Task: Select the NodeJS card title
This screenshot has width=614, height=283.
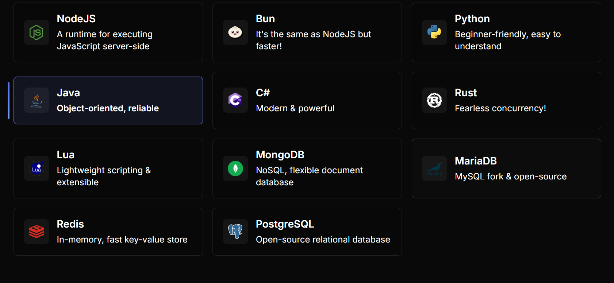Action: click(76, 19)
